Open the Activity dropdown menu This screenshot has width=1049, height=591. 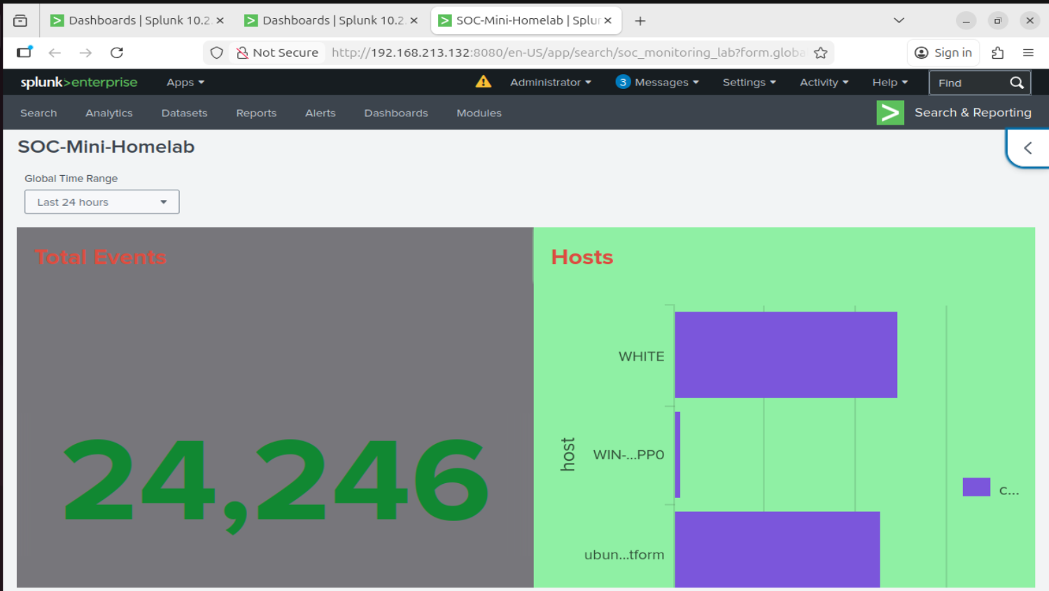824,83
